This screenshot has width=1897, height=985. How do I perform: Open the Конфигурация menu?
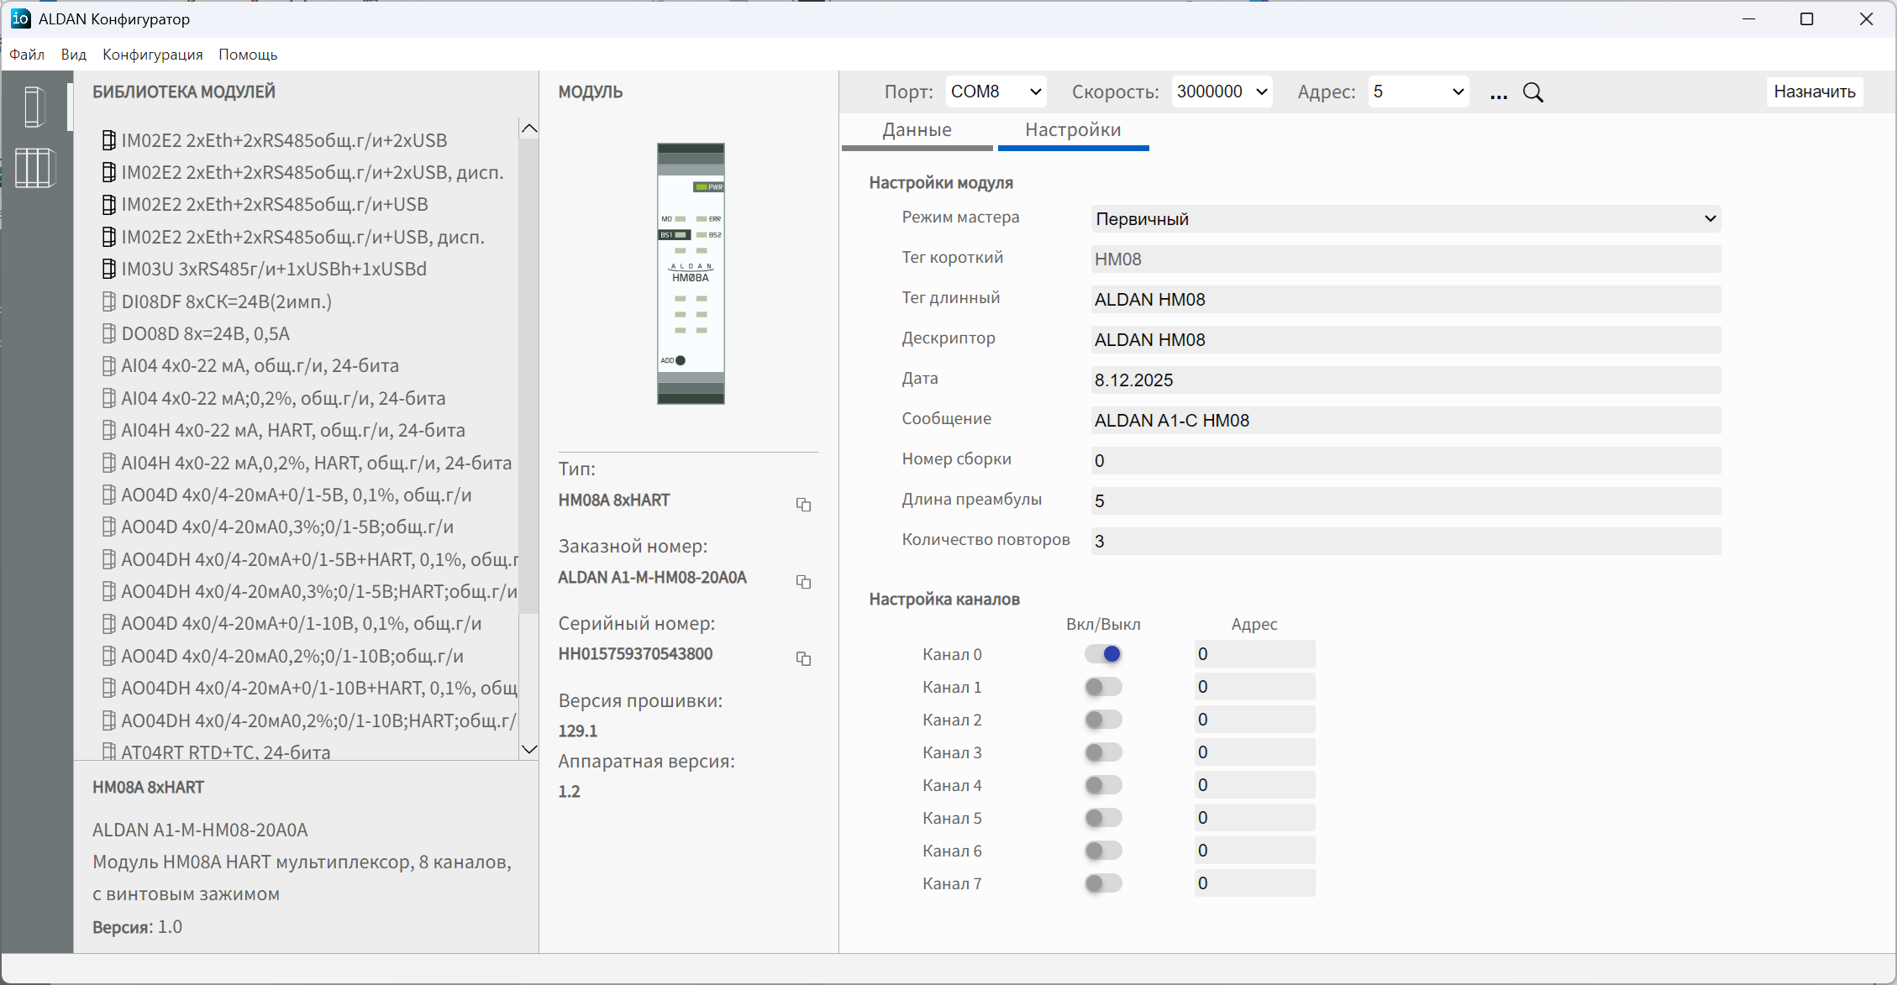click(153, 55)
